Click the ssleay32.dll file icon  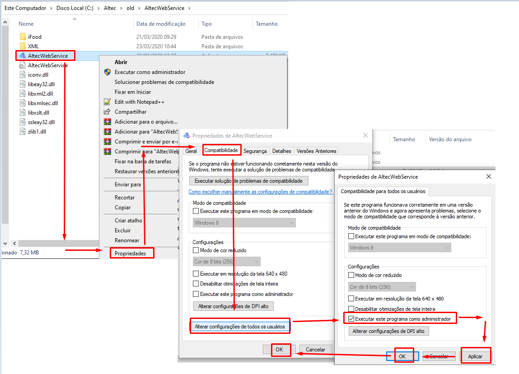pos(23,122)
